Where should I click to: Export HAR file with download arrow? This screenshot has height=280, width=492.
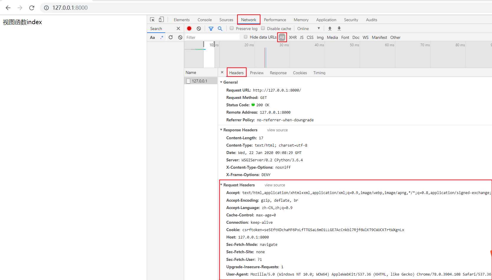[339, 29]
